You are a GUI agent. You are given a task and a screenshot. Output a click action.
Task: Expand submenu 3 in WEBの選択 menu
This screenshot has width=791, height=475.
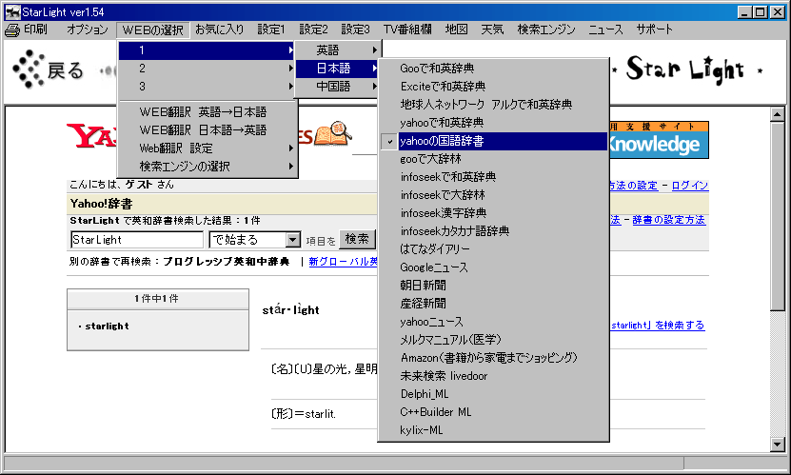[207, 87]
